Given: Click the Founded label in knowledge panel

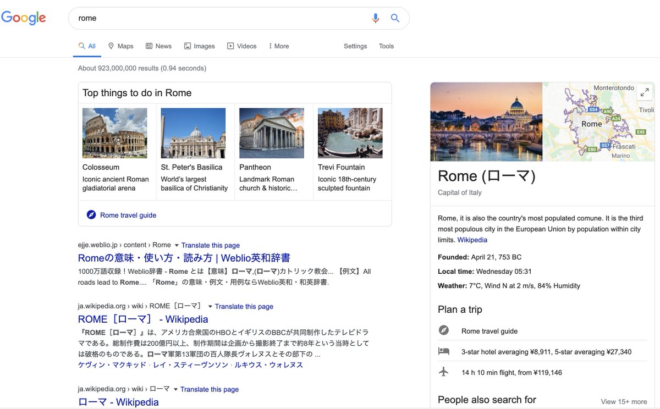Looking at the screenshot, I should pos(454,257).
